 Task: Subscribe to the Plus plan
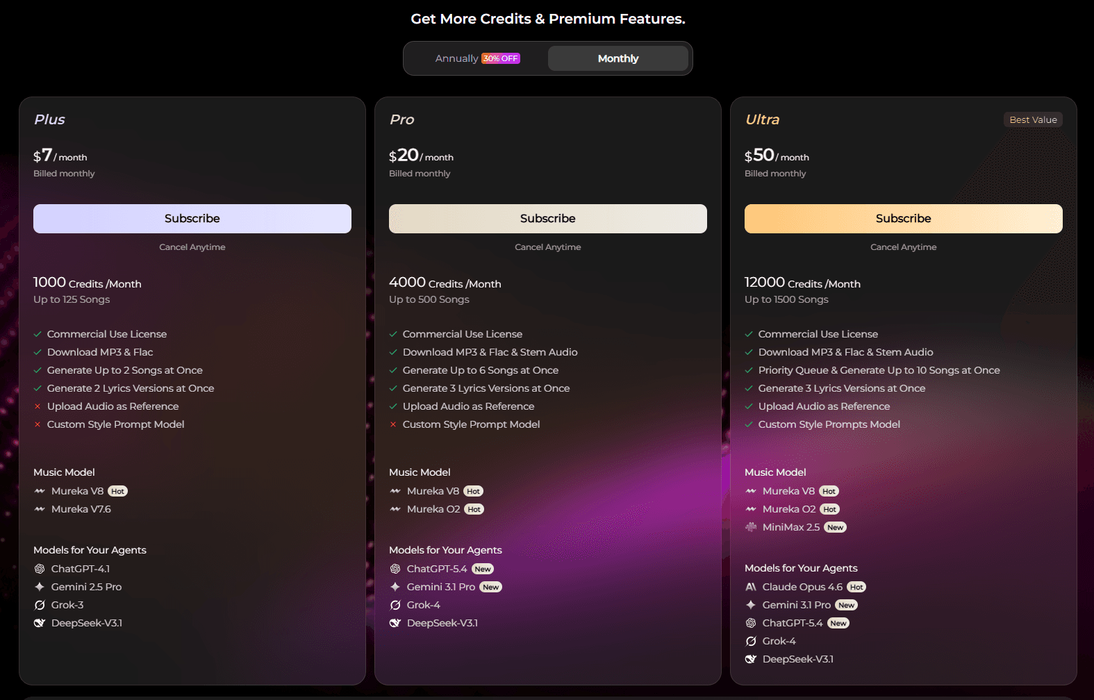click(192, 219)
